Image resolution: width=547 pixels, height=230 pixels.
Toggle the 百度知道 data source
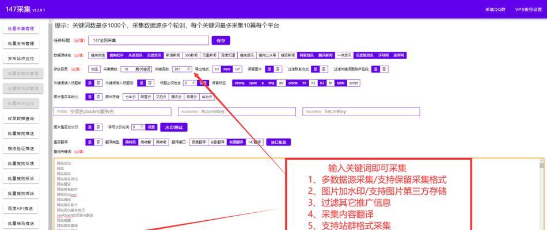pos(228,55)
